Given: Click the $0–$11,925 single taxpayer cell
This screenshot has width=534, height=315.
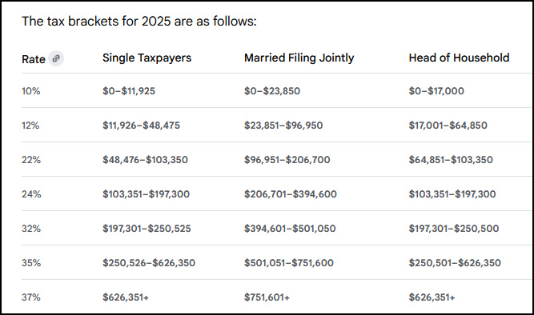Looking at the screenshot, I should (x=129, y=91).
